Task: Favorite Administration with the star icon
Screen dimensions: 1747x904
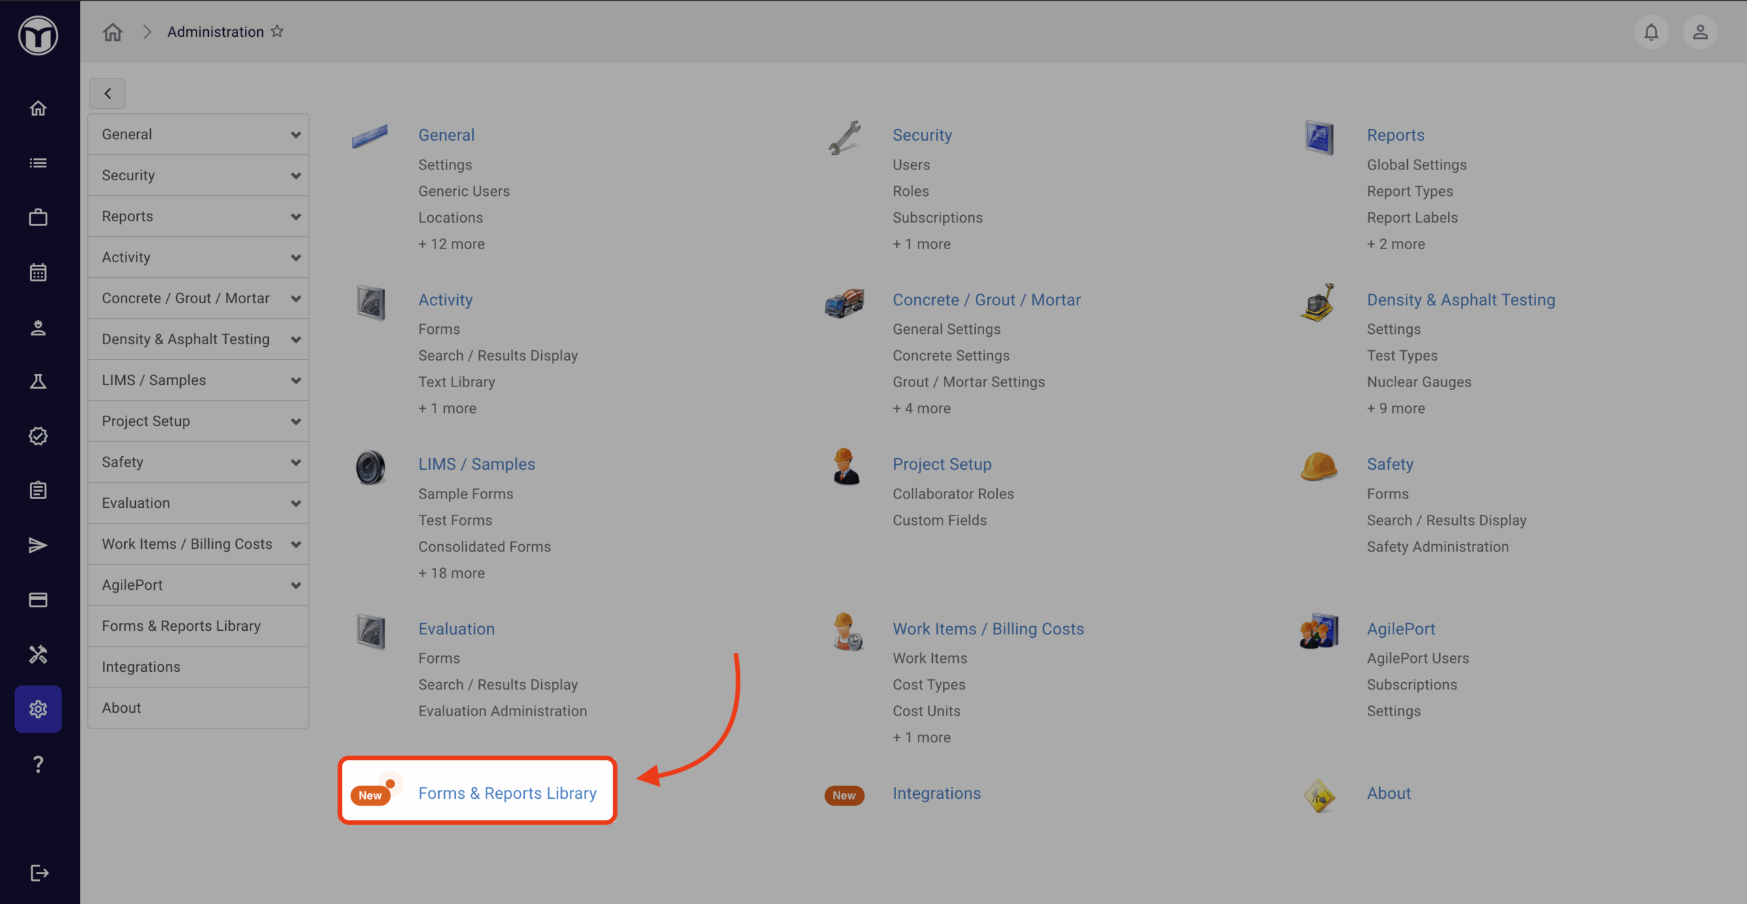Action: point(277,31)
